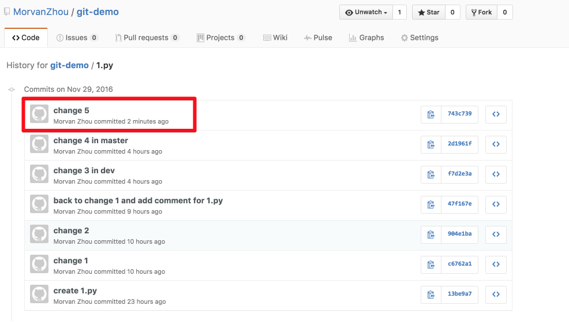Click browse-files icon for commit c6762a1
Viewport: 569px width, 324px height.
pos(496,265)
